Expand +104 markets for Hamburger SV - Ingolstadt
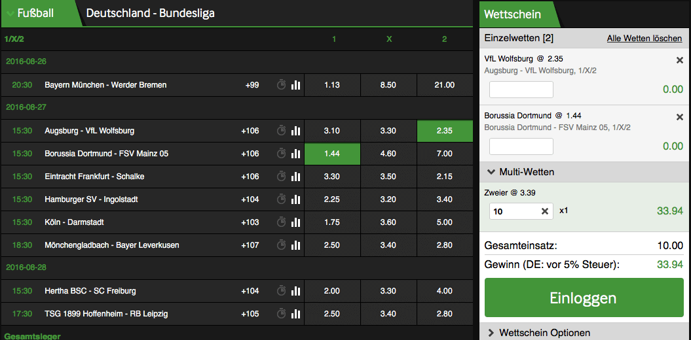The width and height of the screenshot is (691, 340). point(250,199)
